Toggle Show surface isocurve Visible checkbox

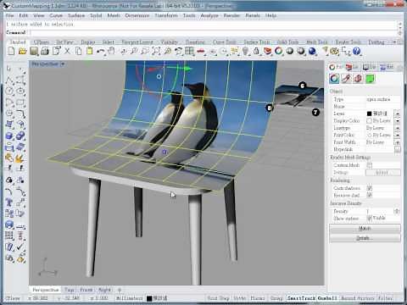click(x=369, y=218)
